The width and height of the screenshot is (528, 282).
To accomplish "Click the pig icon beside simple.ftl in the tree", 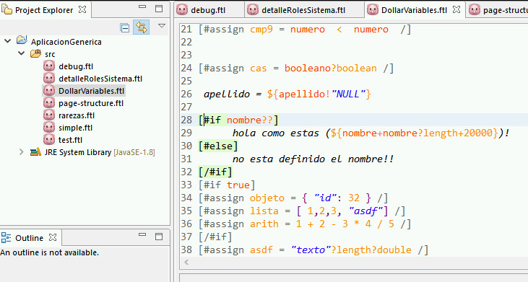I will coord(49,128).
